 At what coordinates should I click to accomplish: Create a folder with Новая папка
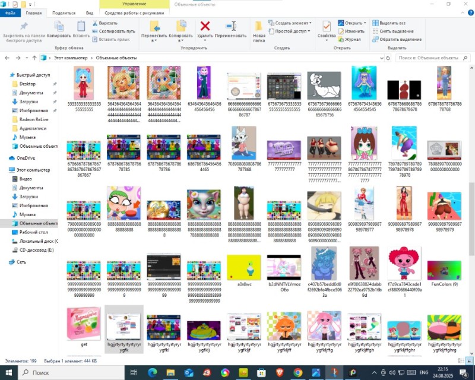pos(259,31)
